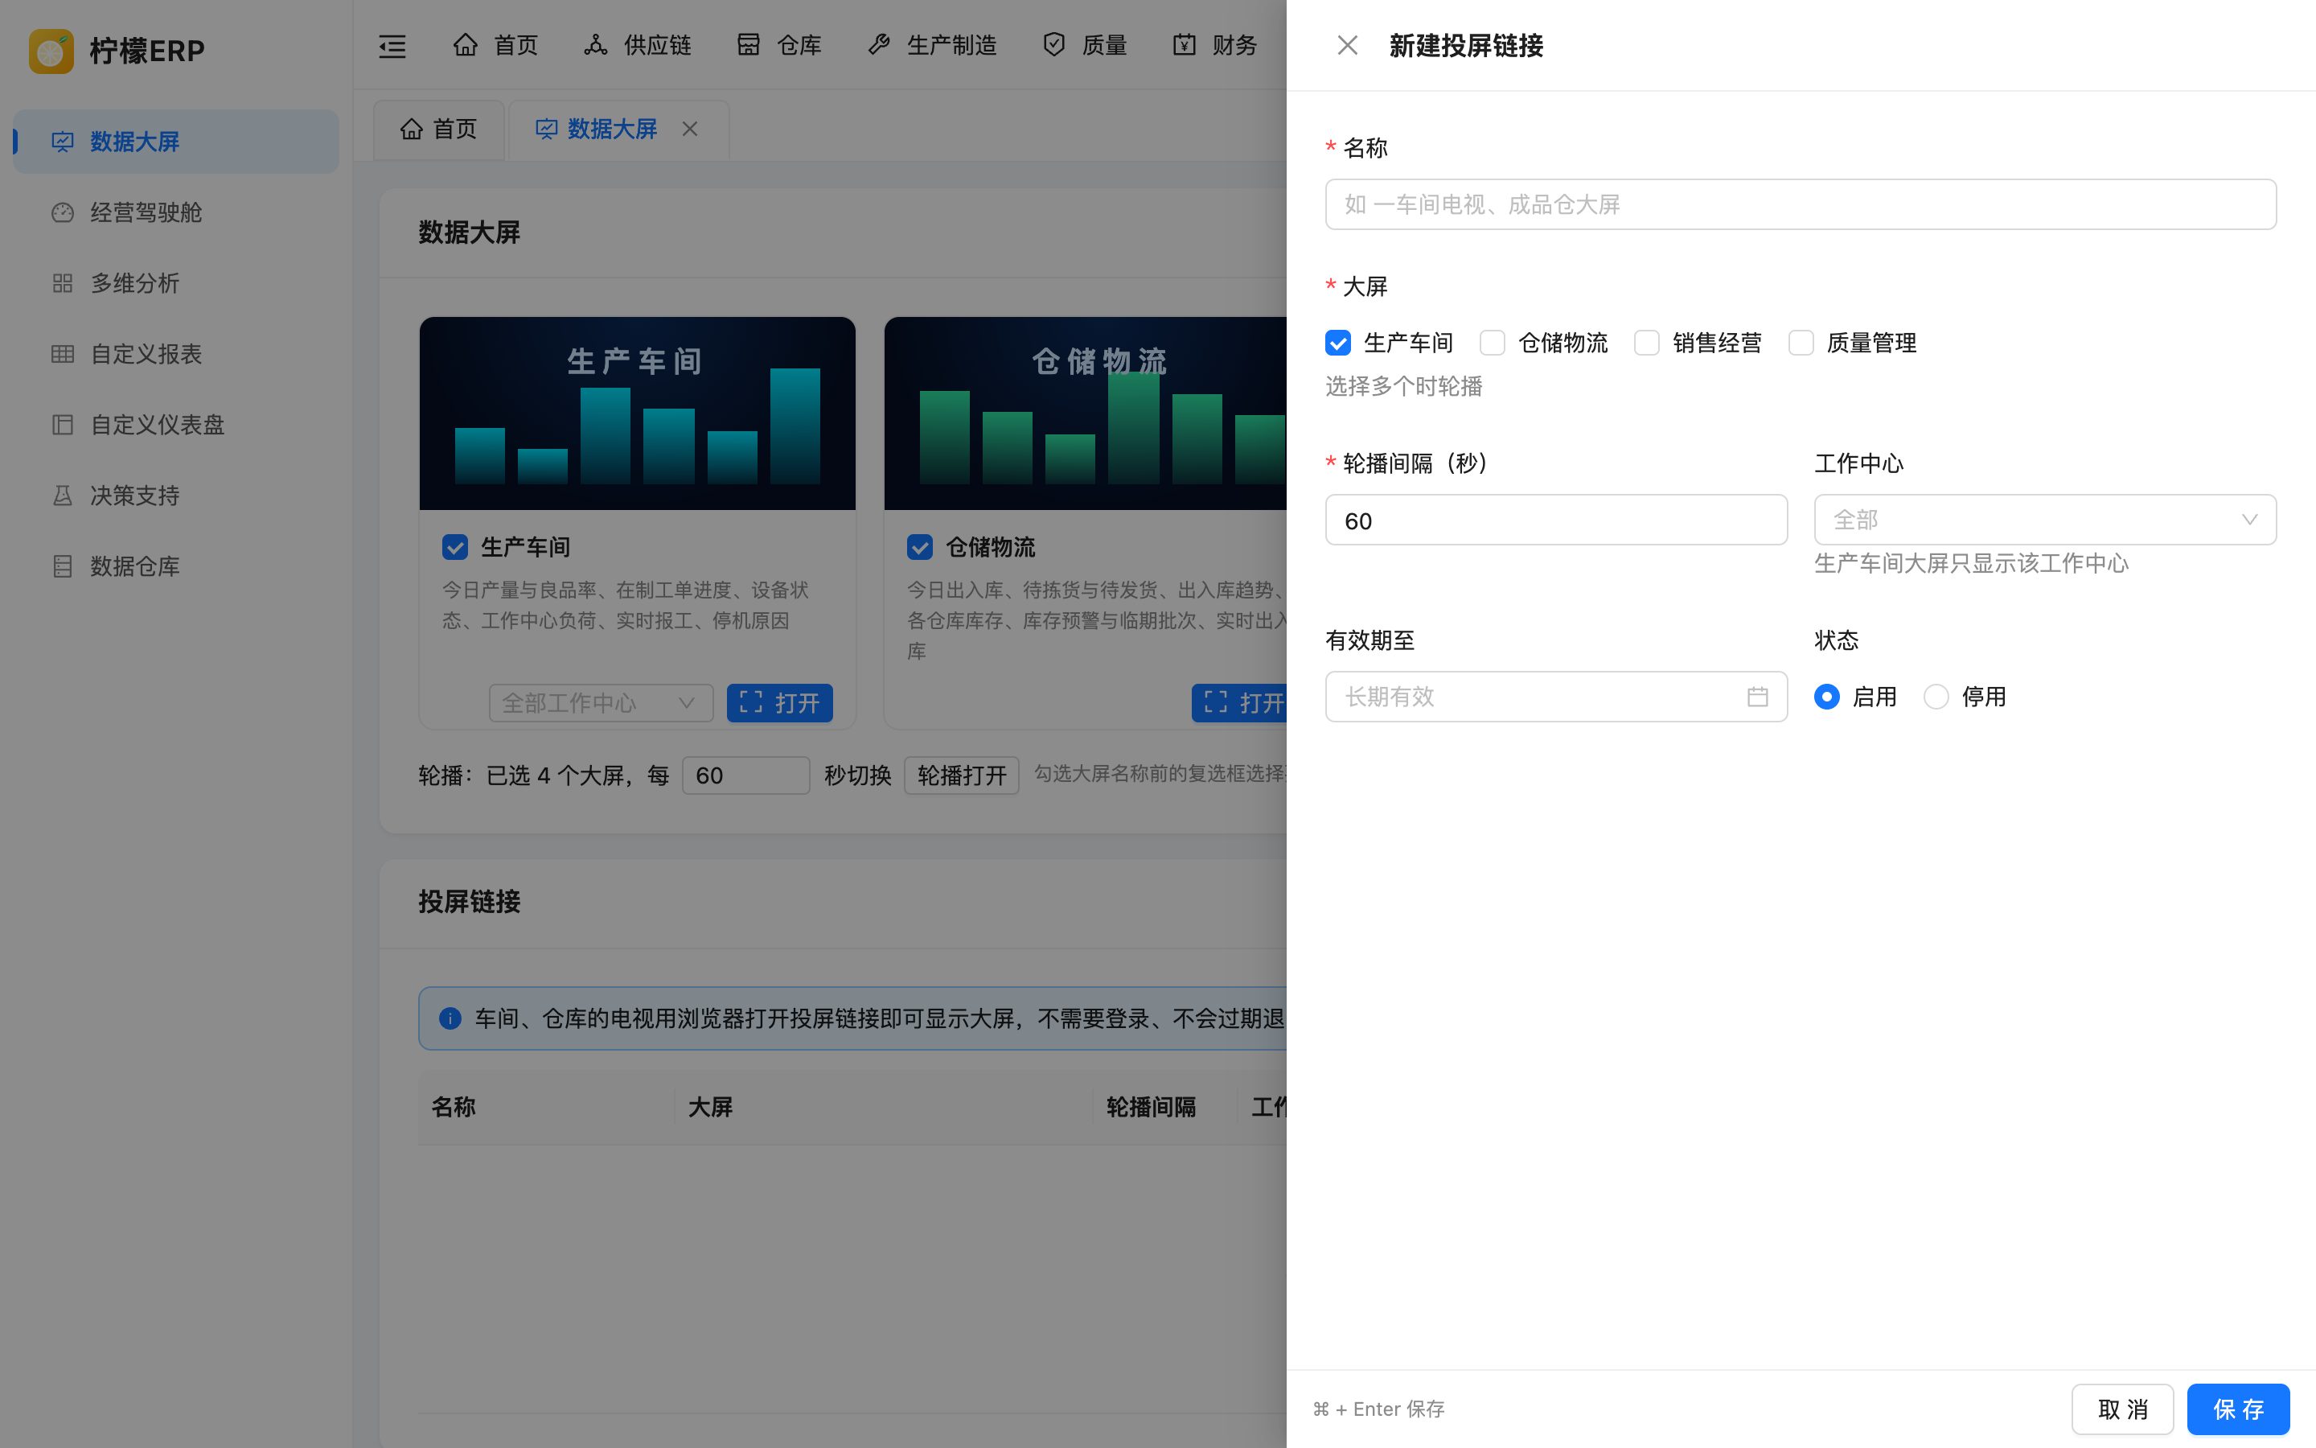Open 多维分析 in the sidebar menu
This screenshot has height=1448, width=2316.
[x=176, y=283]
